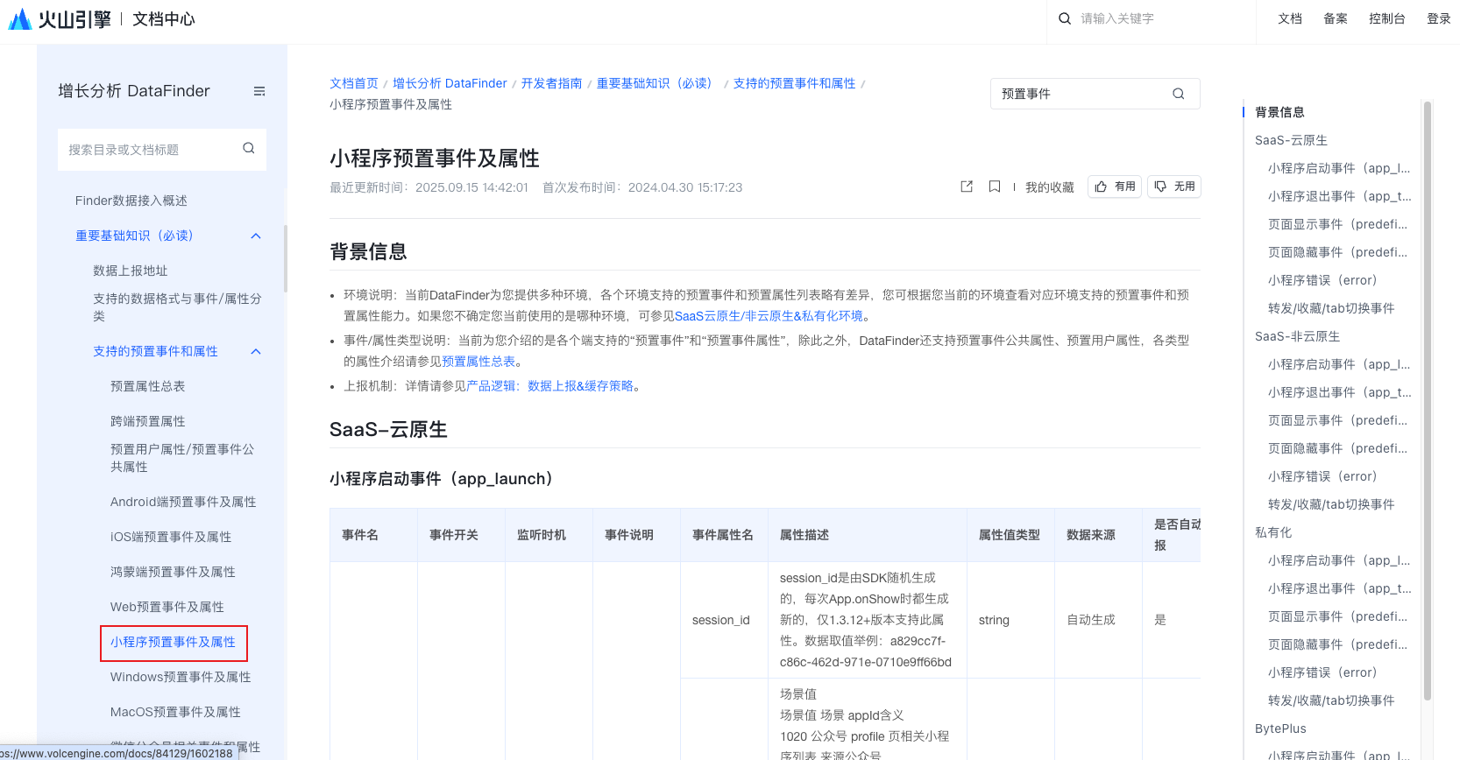Open Windows预置事件及属性 in sidebar
The image size is (1460, 760).
(x=181, y=677)
